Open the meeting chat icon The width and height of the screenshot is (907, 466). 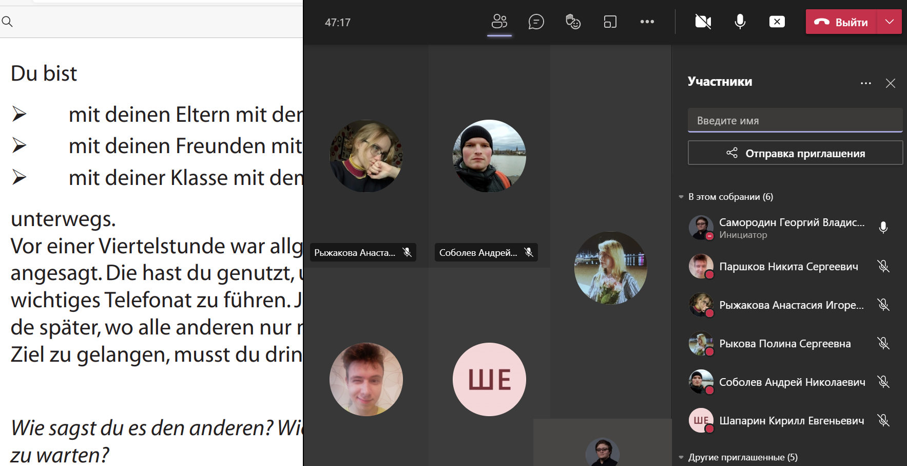(x=536, y=22)
